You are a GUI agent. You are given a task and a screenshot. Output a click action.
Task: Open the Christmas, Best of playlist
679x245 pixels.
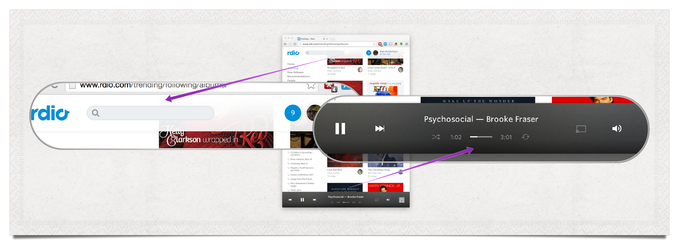tap(299, 164)
